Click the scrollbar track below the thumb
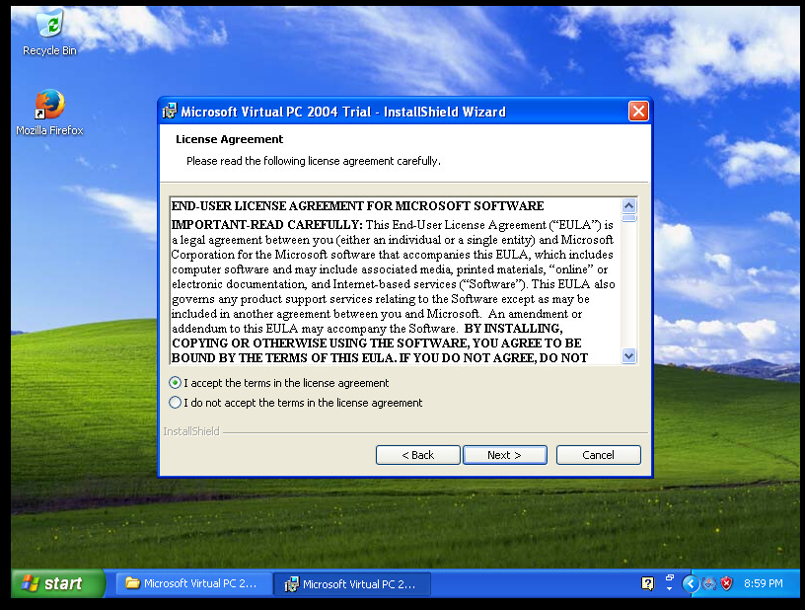805x610 pixels. coord(629,285)
